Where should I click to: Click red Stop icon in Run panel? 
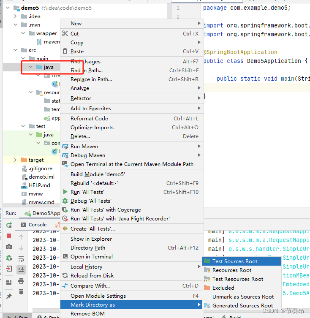pyautogui.click(x=9, y=236)
